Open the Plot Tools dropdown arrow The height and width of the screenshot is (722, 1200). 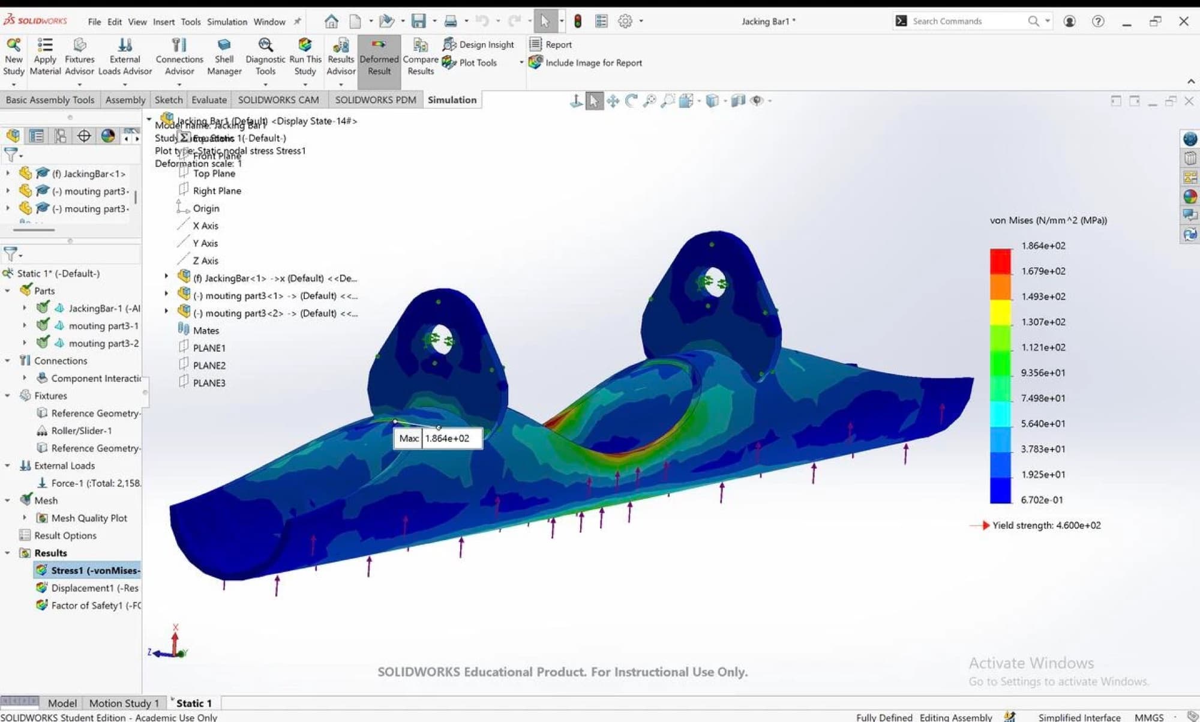coord(521,62)
